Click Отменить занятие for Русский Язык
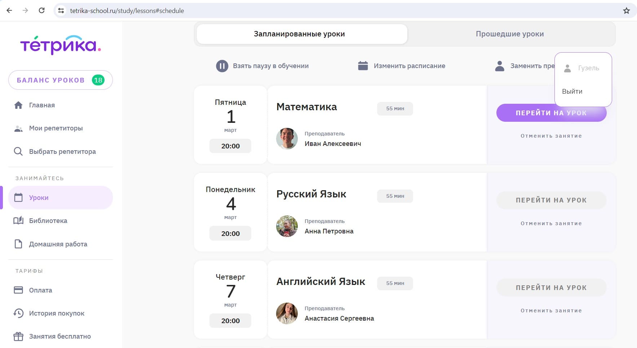Screen dimensions: 637x348 (551, 223)
